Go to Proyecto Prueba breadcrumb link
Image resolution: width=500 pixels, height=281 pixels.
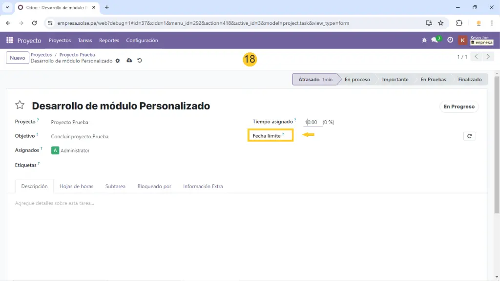(77, 55)
